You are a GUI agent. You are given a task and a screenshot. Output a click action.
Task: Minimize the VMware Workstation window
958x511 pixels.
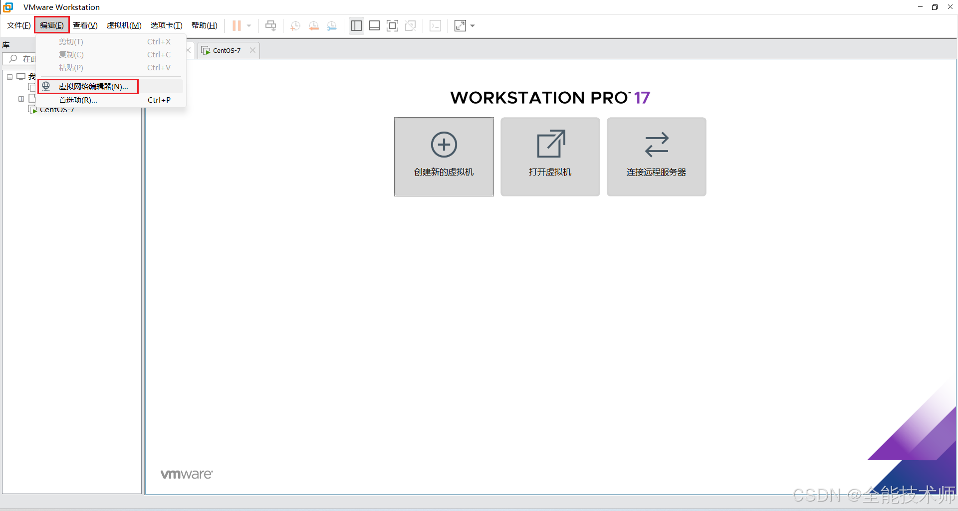tap(920, 7)
